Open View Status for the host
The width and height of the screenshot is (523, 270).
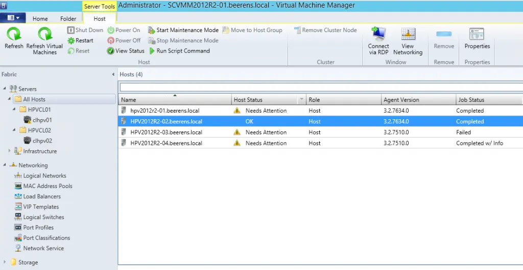[x=126, y=51]
